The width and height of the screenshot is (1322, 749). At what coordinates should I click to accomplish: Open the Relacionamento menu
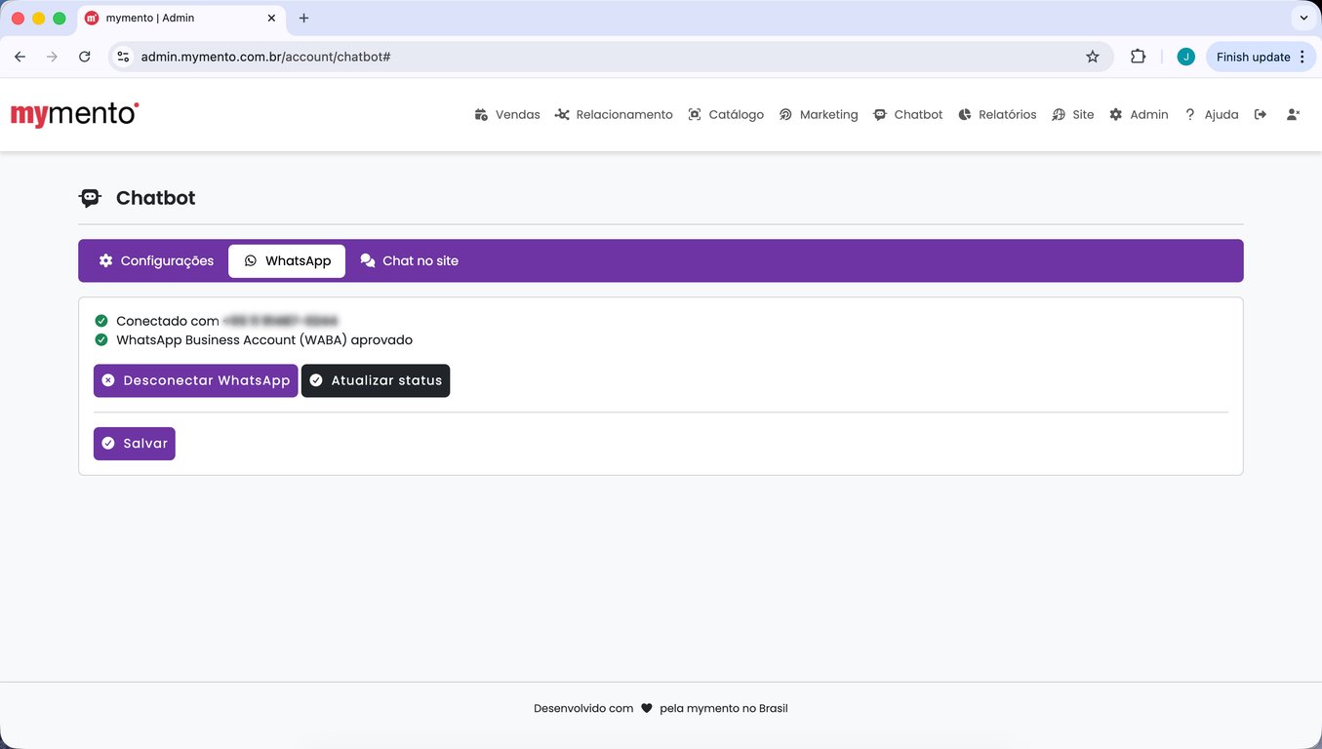click(x=614, y=115)
